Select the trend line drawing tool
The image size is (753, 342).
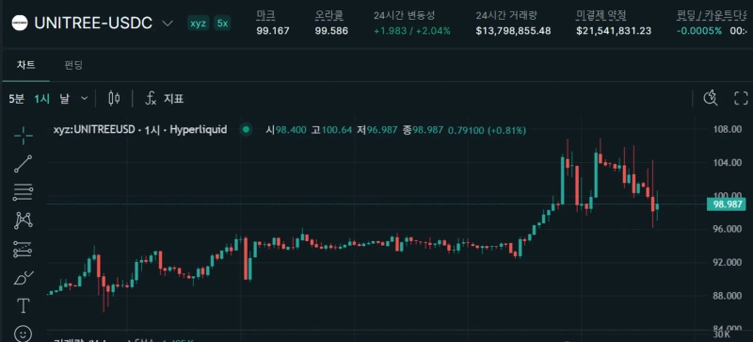point(23,164)
